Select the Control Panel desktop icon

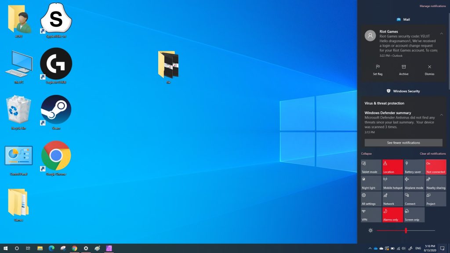(x=18, y=160)
